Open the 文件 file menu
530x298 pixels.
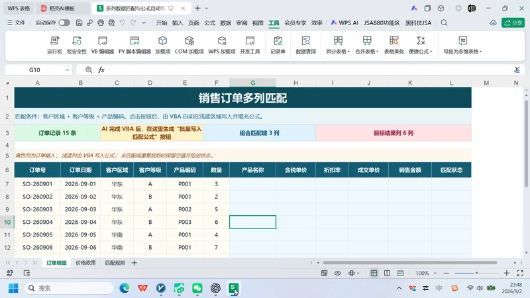coord(16,23)
